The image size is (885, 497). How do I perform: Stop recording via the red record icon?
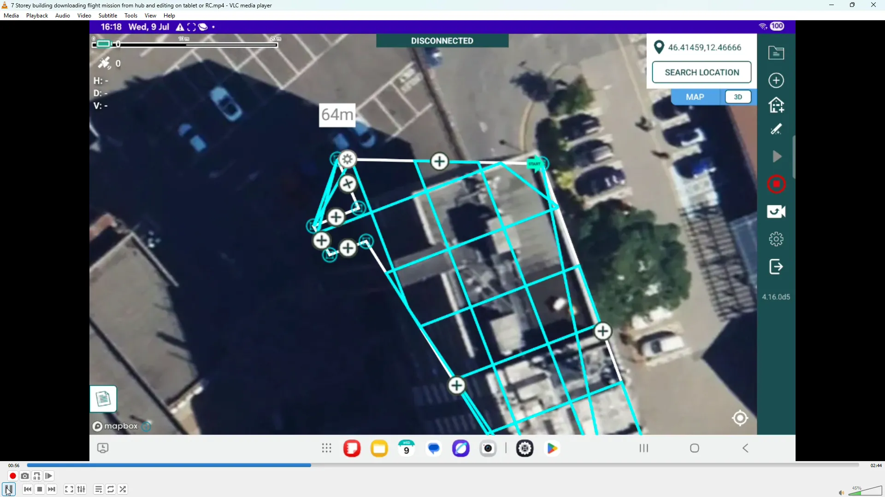click(x=776, y=184)
